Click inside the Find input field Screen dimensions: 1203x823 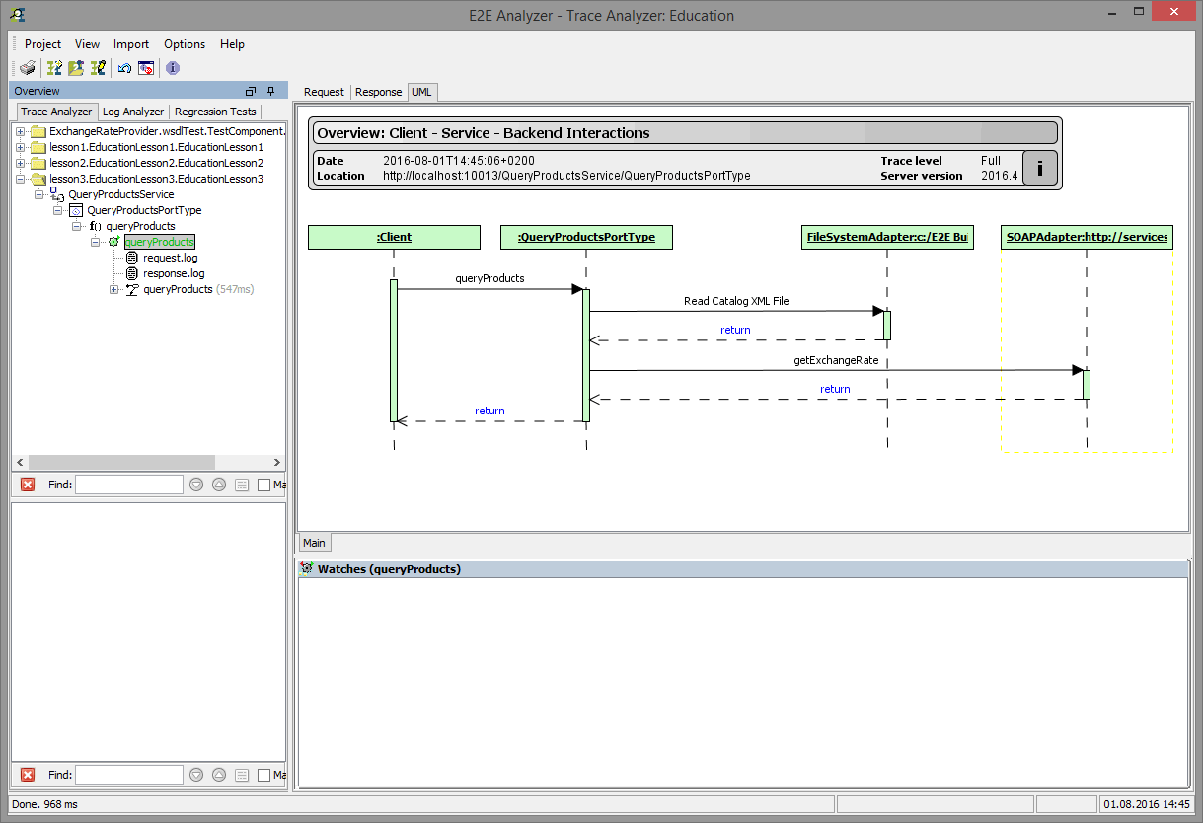tap(128, 484)
